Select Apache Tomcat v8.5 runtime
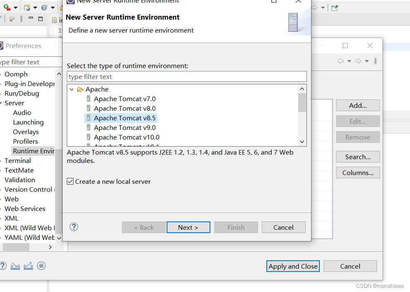This screenshot has height=292, width=410. point(125,118)
